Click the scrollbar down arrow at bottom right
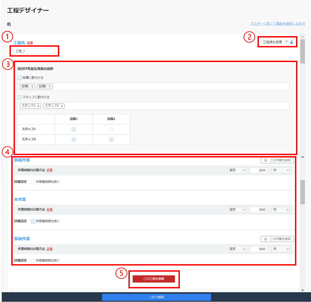311x302 pixels. pyautogui.click(x=302, y=290)
